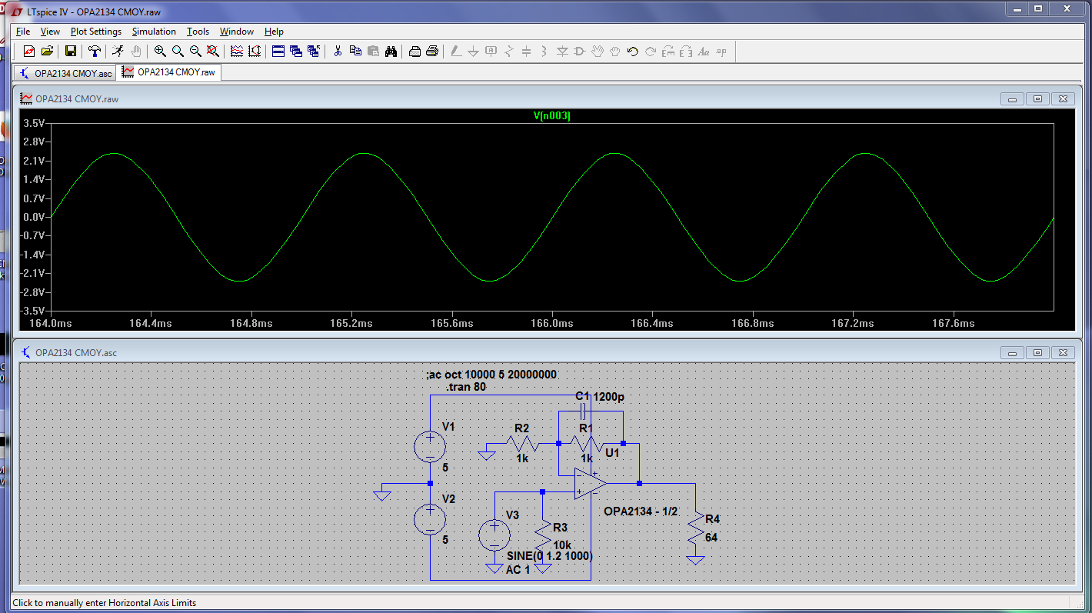Click the SPICE directive .op icon

tap(721, 52)
